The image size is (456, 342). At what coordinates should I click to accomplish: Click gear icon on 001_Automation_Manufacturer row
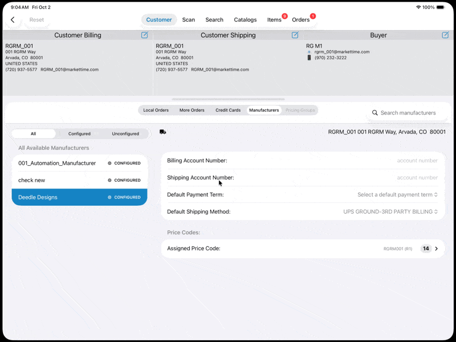[109, 163]
